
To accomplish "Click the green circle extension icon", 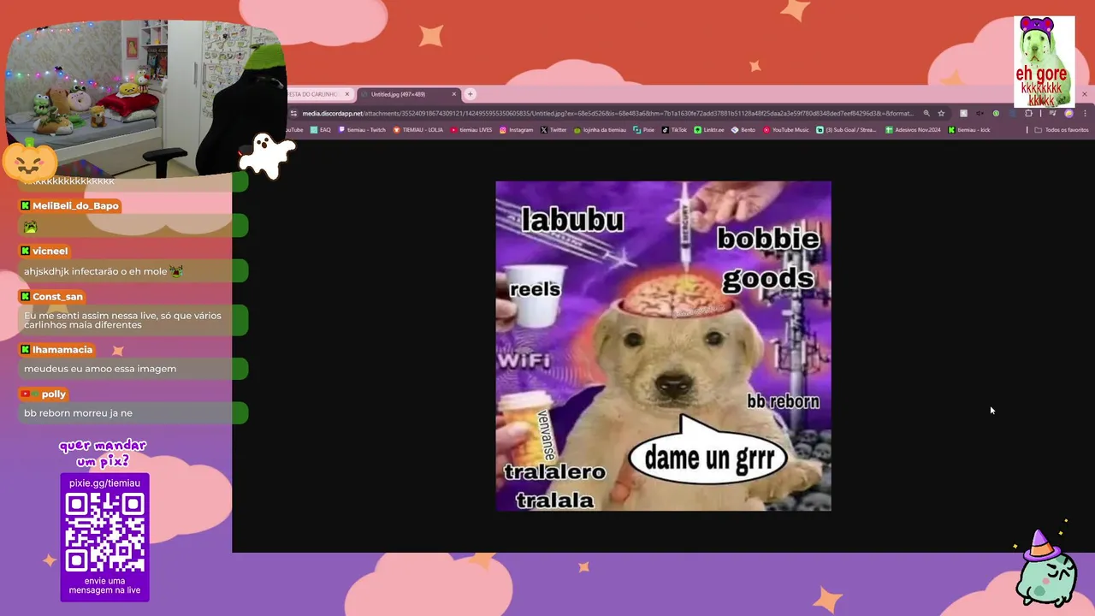I will point(996,113).
